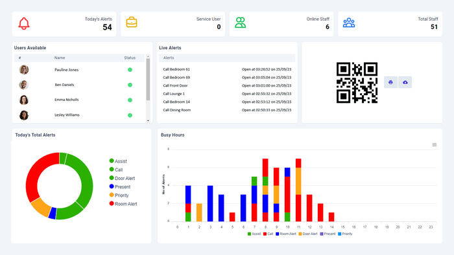Click the Alerts column header
The image size is (454, 255).
click(169, 58)
